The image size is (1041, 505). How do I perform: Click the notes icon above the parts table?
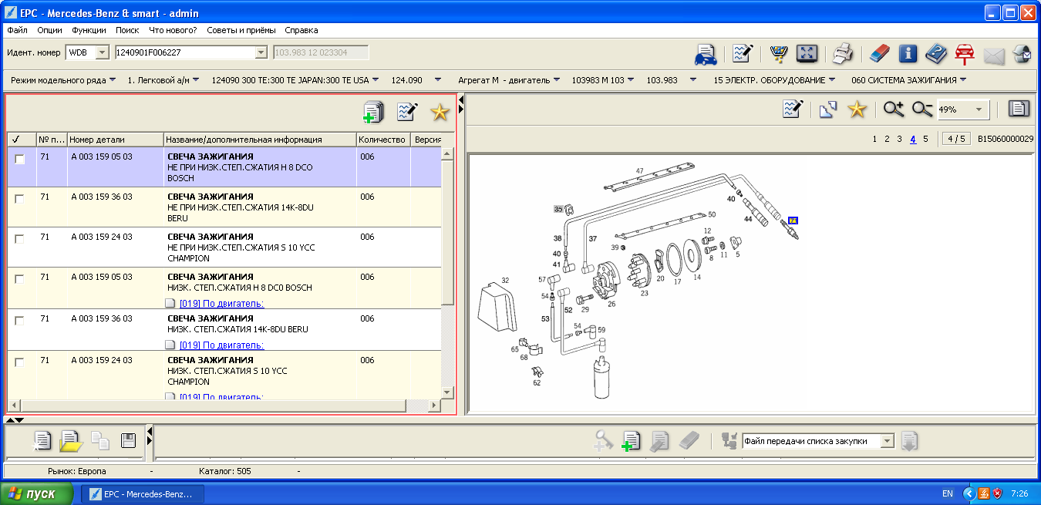coord(407,112)
